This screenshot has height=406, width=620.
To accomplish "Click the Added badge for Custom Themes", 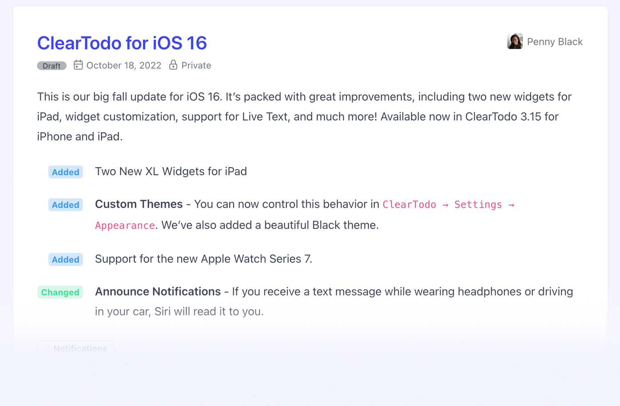I will click(x=66, y=205).
